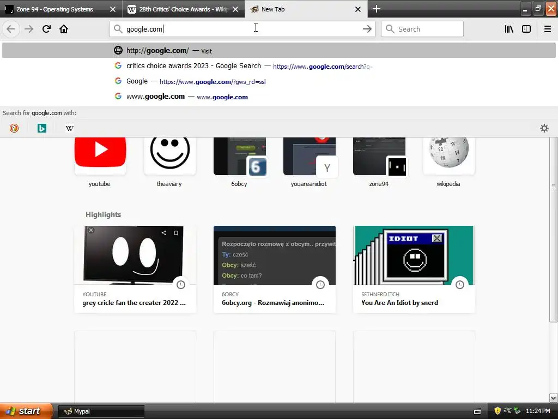This screenshot has width=558, height=419.
Task: Click Mypal taskbar button
Action: [x=101, y=411]
